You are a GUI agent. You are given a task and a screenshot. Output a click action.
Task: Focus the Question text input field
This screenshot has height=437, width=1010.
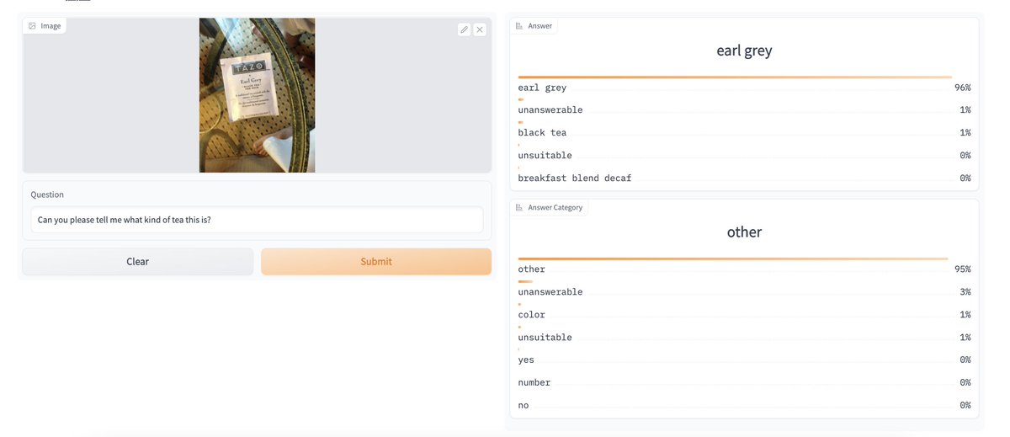(257, 220)
